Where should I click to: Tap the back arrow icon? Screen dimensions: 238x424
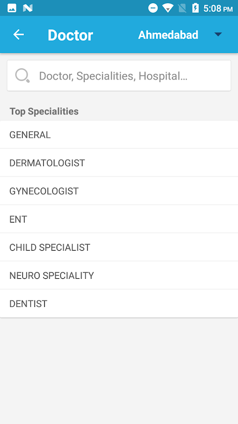click(x=19, y=34)
